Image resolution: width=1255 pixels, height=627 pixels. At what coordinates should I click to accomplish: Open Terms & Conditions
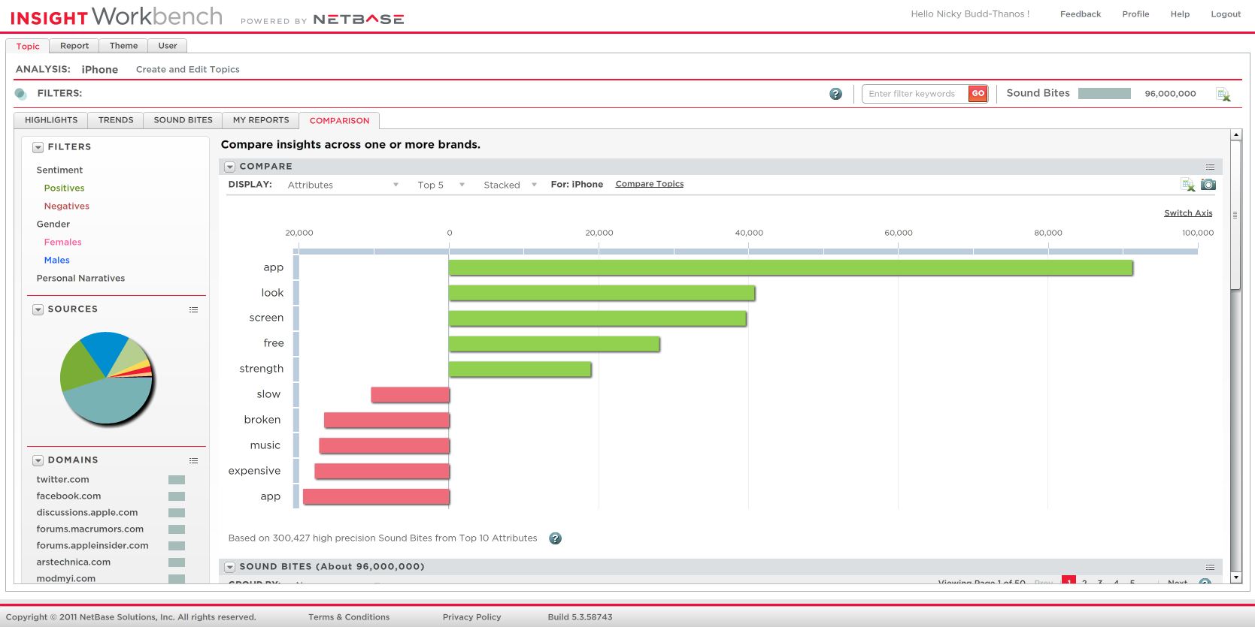coord(349,617)
